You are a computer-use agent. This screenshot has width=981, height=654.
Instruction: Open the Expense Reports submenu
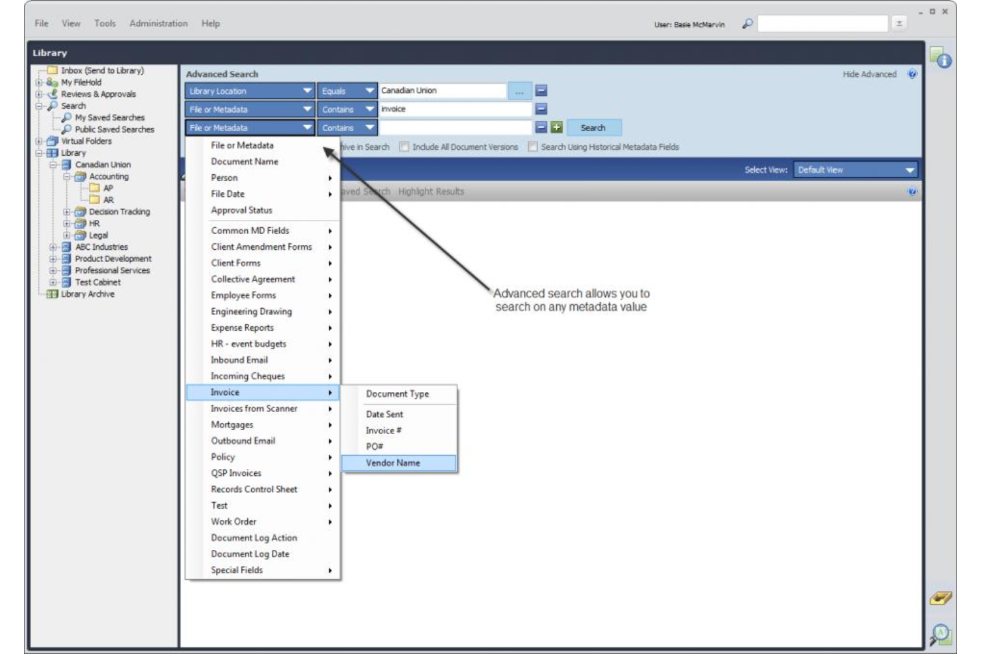[x=262, y=328]
